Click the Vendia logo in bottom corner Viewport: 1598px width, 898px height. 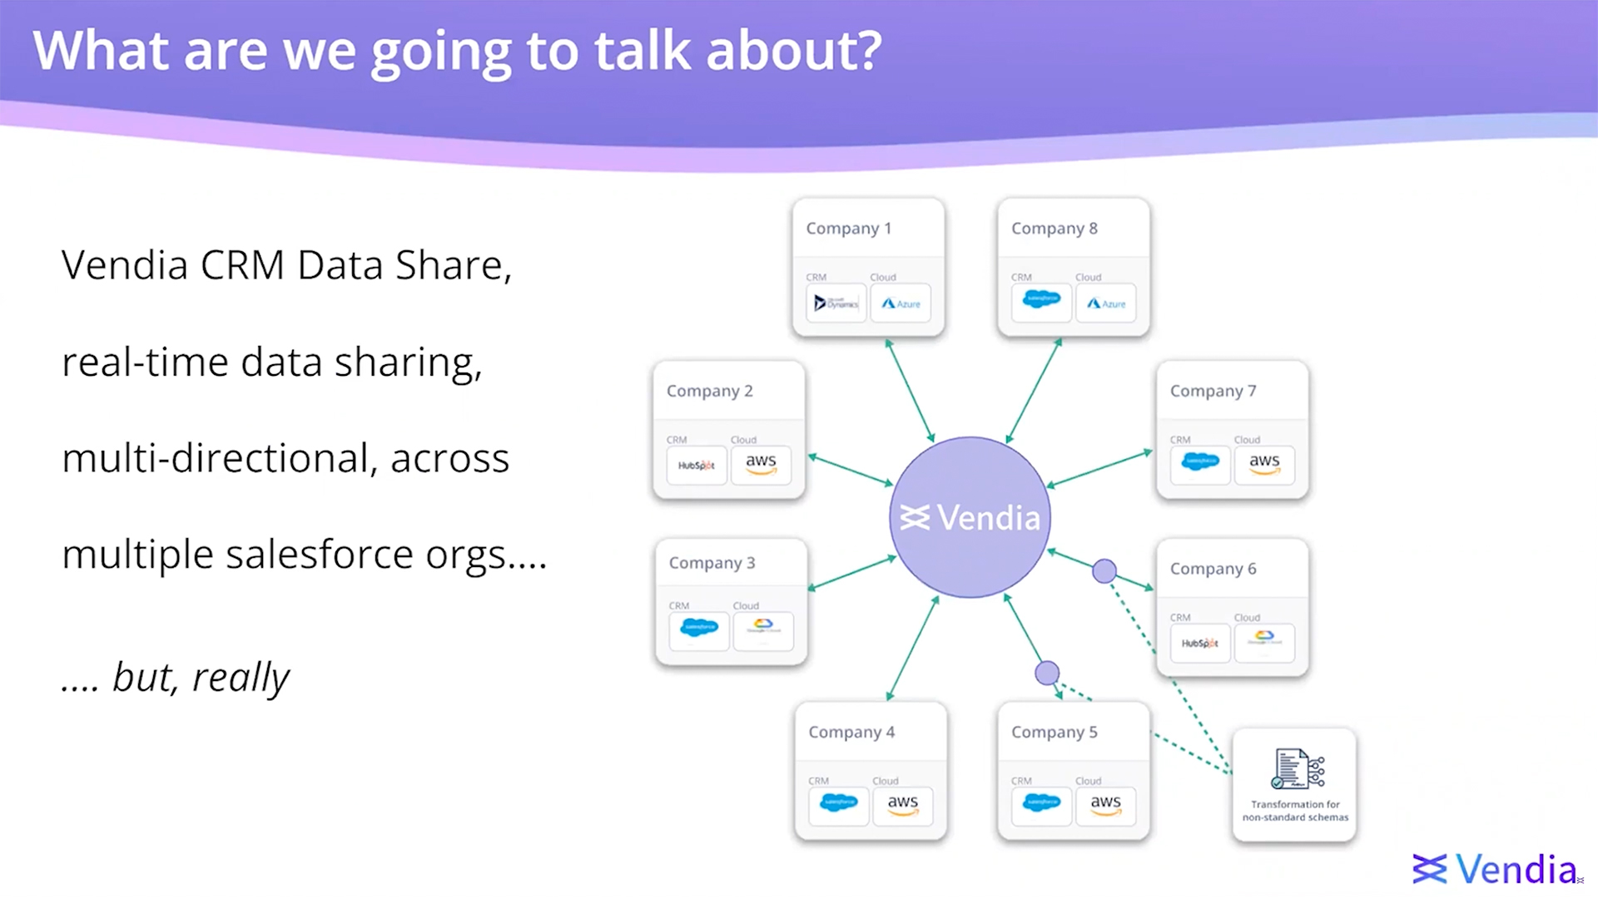tap(1495, 870)
